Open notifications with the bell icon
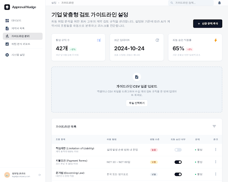Viewport: 228px width, 182px height. (219, 3)
